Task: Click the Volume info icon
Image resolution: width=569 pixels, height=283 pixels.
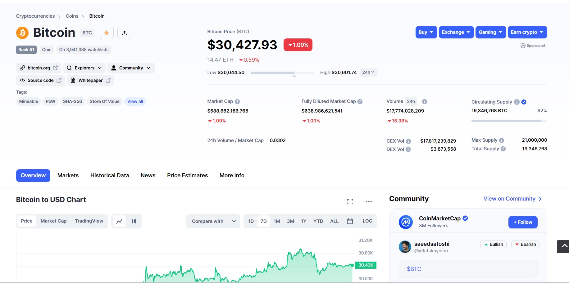Action: tap(425, 102)
